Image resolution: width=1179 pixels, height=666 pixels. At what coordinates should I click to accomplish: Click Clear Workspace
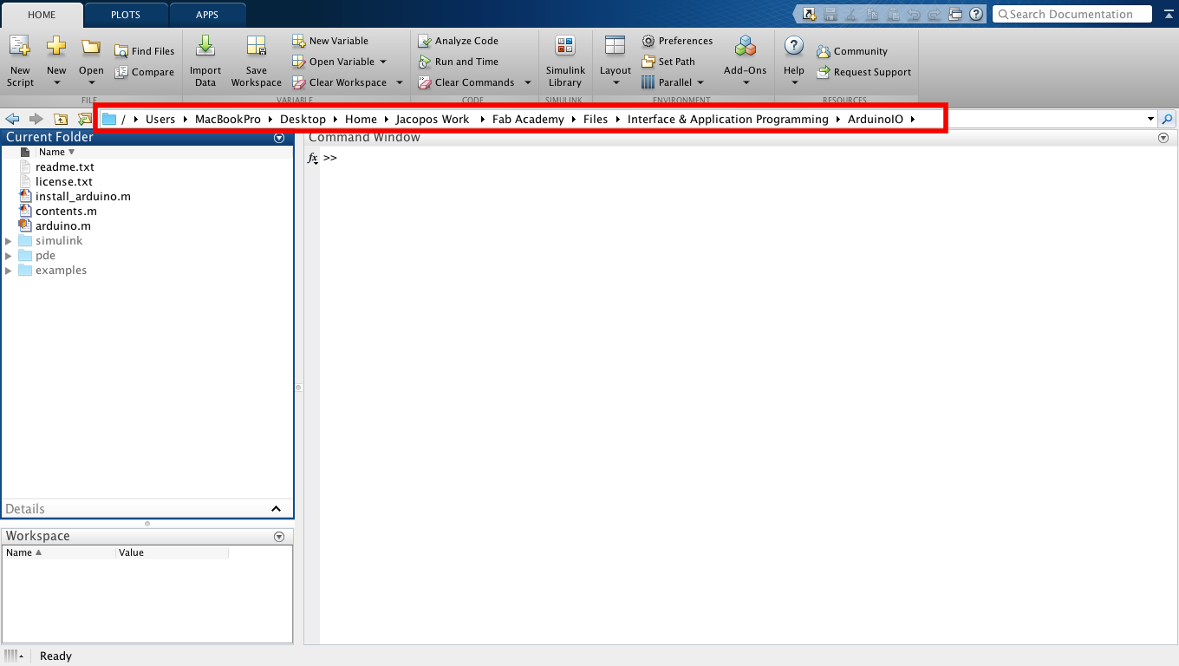tap(339, 82)
